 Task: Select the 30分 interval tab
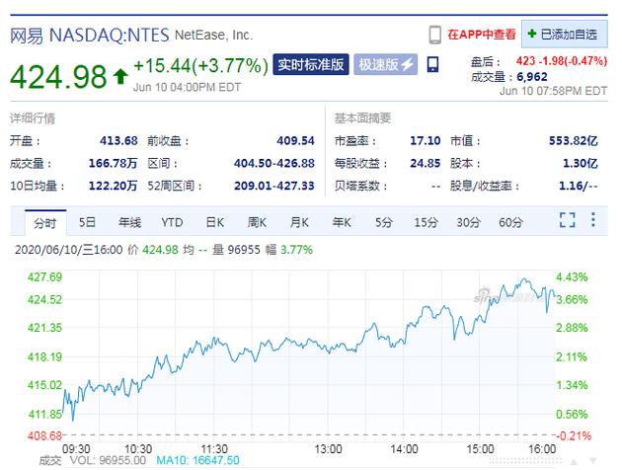tap(468, 222)
